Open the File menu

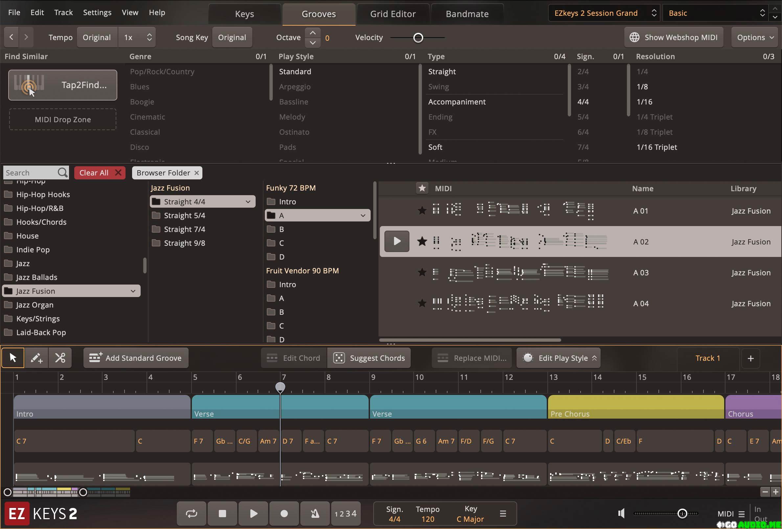14,12
